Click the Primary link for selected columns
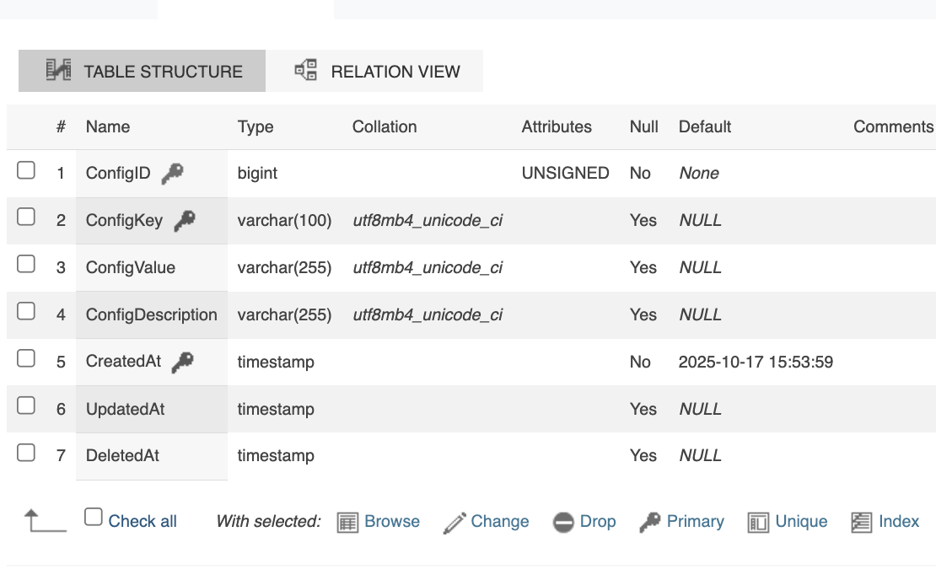Screen dimensions: 936x580 tap(695, 522)
